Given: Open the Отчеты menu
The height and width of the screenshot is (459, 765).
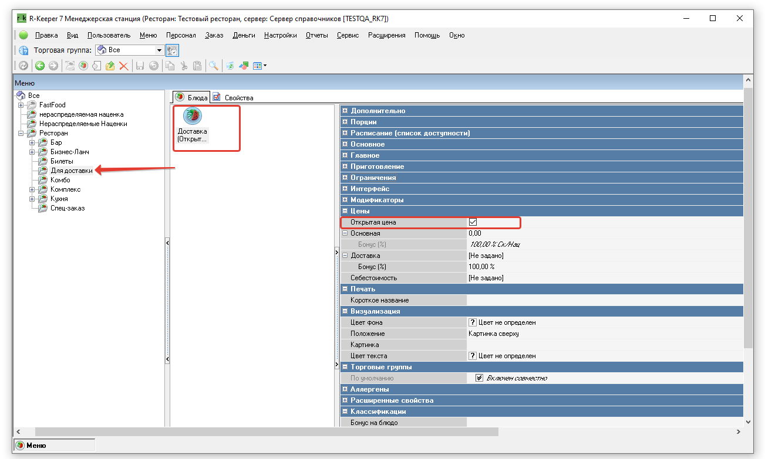Looking at the screenshot, I should point(316,35).
